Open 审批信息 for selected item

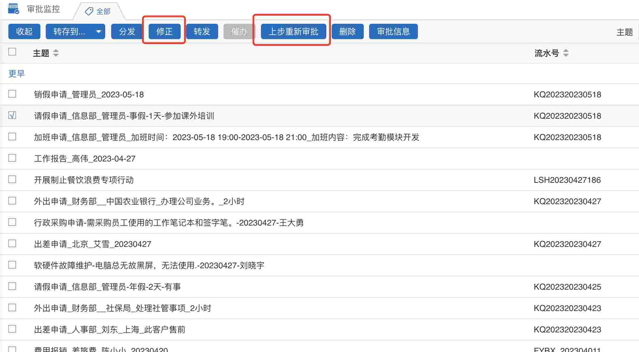(x=393, y=31)
